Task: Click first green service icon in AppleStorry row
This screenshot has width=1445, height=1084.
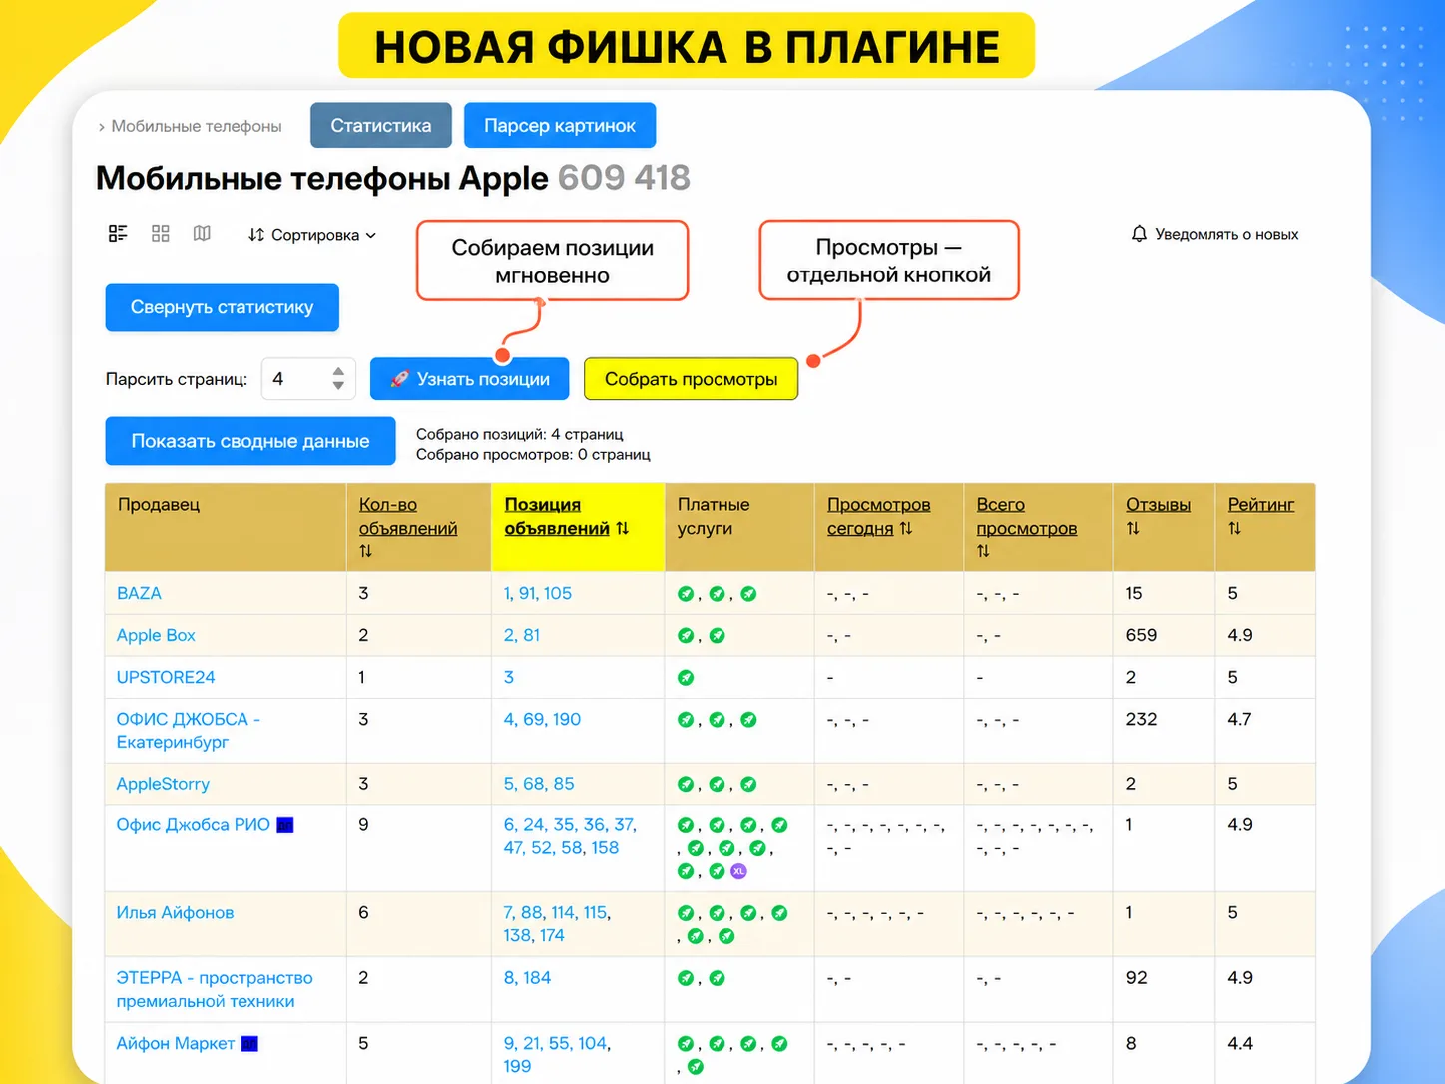Action: (686, 785)
